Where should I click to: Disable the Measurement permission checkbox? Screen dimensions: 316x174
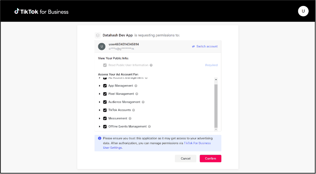coord(105,118)
